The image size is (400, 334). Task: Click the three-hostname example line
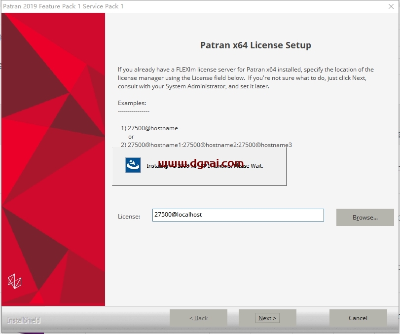point(206,145)
